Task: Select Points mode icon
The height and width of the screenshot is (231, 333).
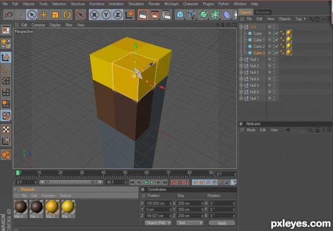Action: pos(6,80)
